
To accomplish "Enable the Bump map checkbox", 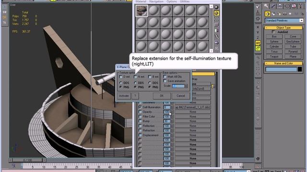I will pos(140,121).
